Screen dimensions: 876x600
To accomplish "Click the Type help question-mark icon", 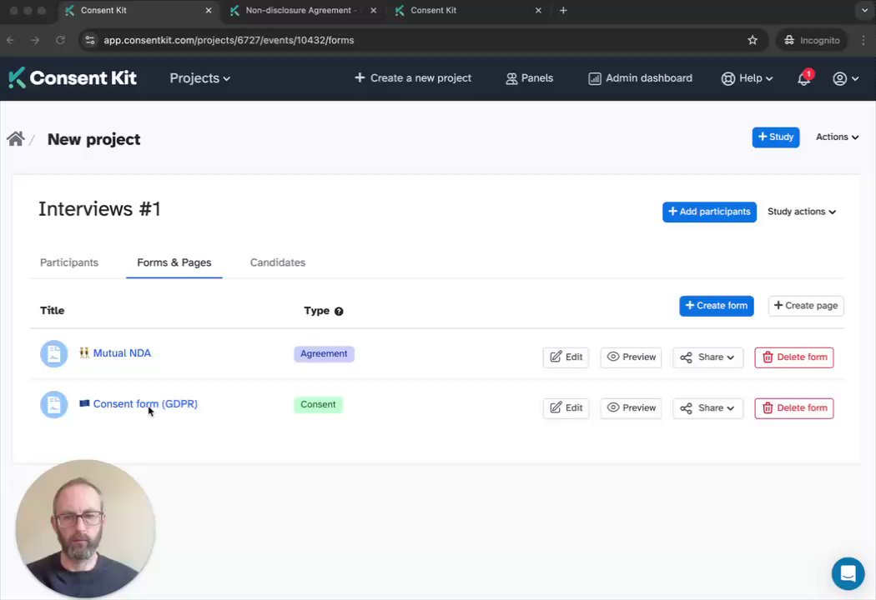I will [x=339, y=312].
